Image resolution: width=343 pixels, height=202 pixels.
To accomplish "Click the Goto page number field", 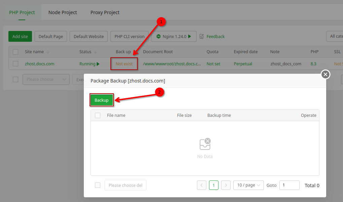I will click(x=289, y=185).
